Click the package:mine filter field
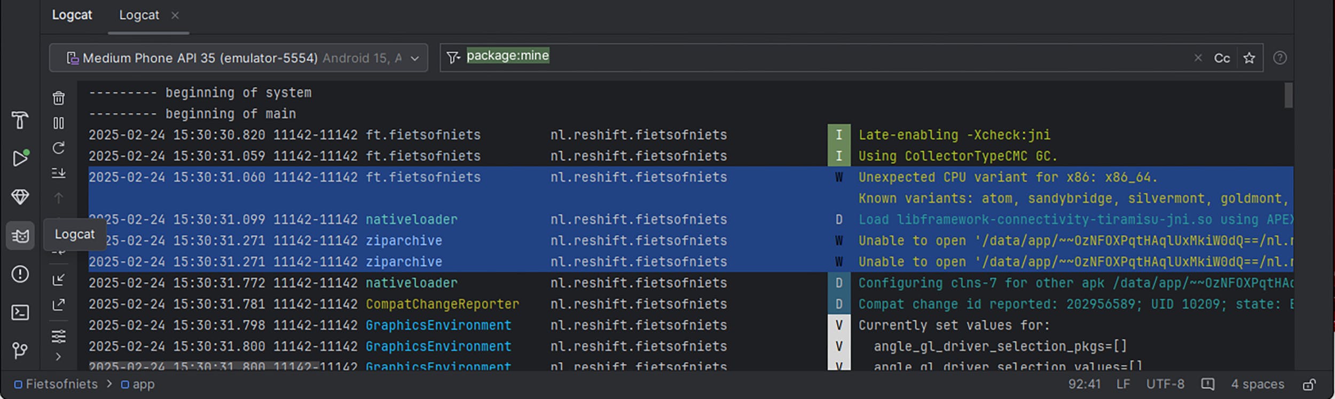The height and width of the screenshot is (399, 1335). pos(801,58)
